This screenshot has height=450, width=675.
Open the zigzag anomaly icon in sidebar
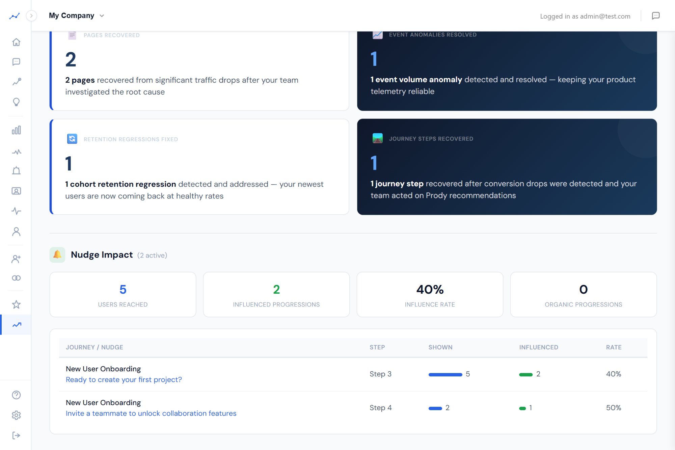tap(16, 152)
